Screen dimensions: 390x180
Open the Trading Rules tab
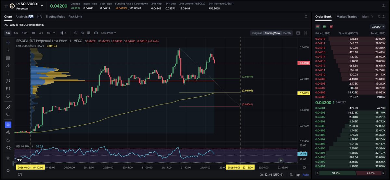55,17
